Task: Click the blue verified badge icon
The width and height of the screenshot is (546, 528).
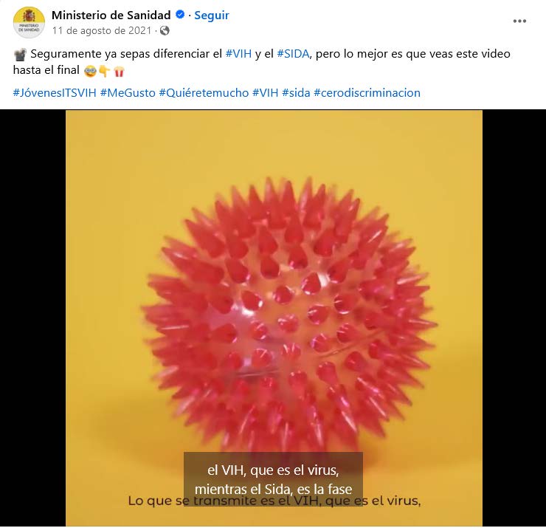Action: 180,15
